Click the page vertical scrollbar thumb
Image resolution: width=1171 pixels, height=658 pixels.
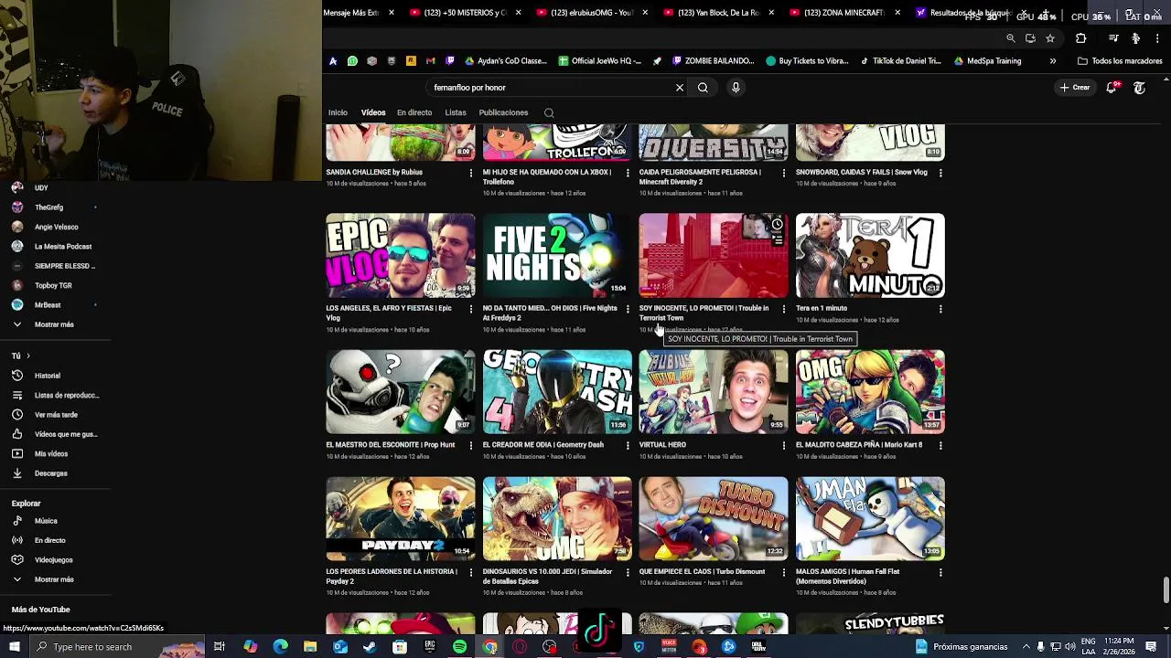tap(1166, 590)
